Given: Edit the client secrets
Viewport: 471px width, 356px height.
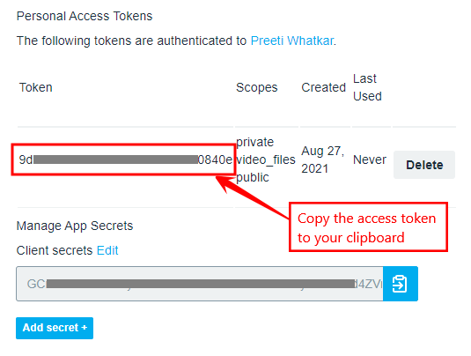Looking at the screenshot, I should click(107, 250).
